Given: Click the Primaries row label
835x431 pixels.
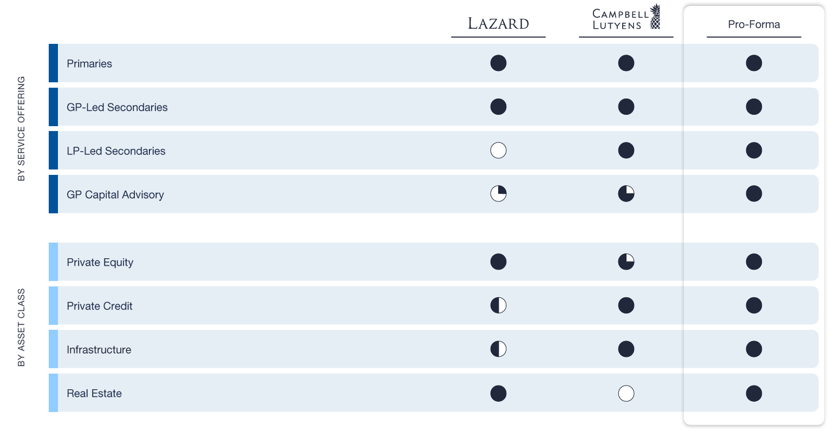Looking at the screenshot, I should click(89, 64).
